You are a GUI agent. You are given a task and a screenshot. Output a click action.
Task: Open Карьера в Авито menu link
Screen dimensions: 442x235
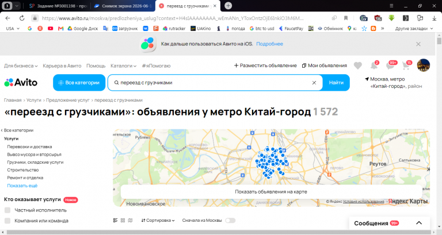[x=62, y=66]
